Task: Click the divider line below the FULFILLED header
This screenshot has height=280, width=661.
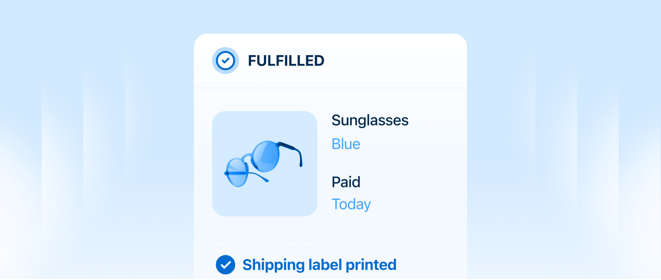Action: 330,88
